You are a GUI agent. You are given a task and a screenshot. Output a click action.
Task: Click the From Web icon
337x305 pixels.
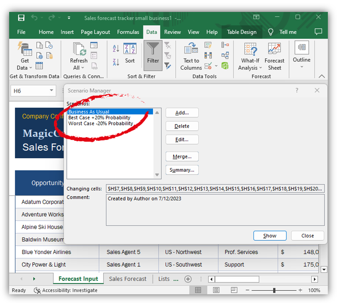click(39, 56)
